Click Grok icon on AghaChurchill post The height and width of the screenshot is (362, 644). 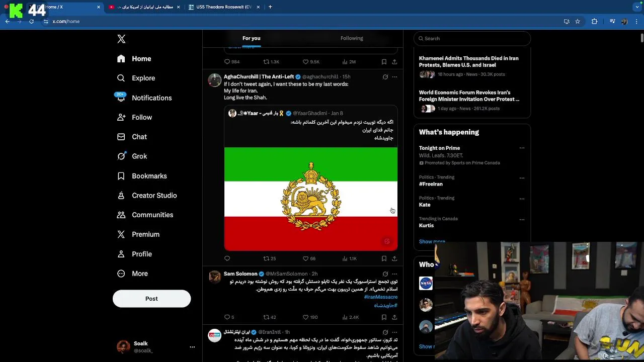(385, 77)
